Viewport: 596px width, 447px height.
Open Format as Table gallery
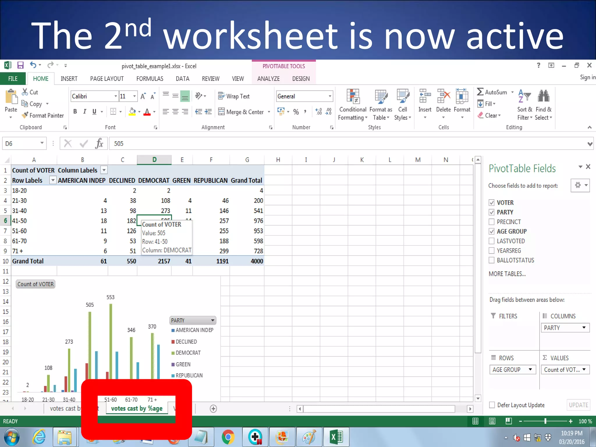pos(381,105)
